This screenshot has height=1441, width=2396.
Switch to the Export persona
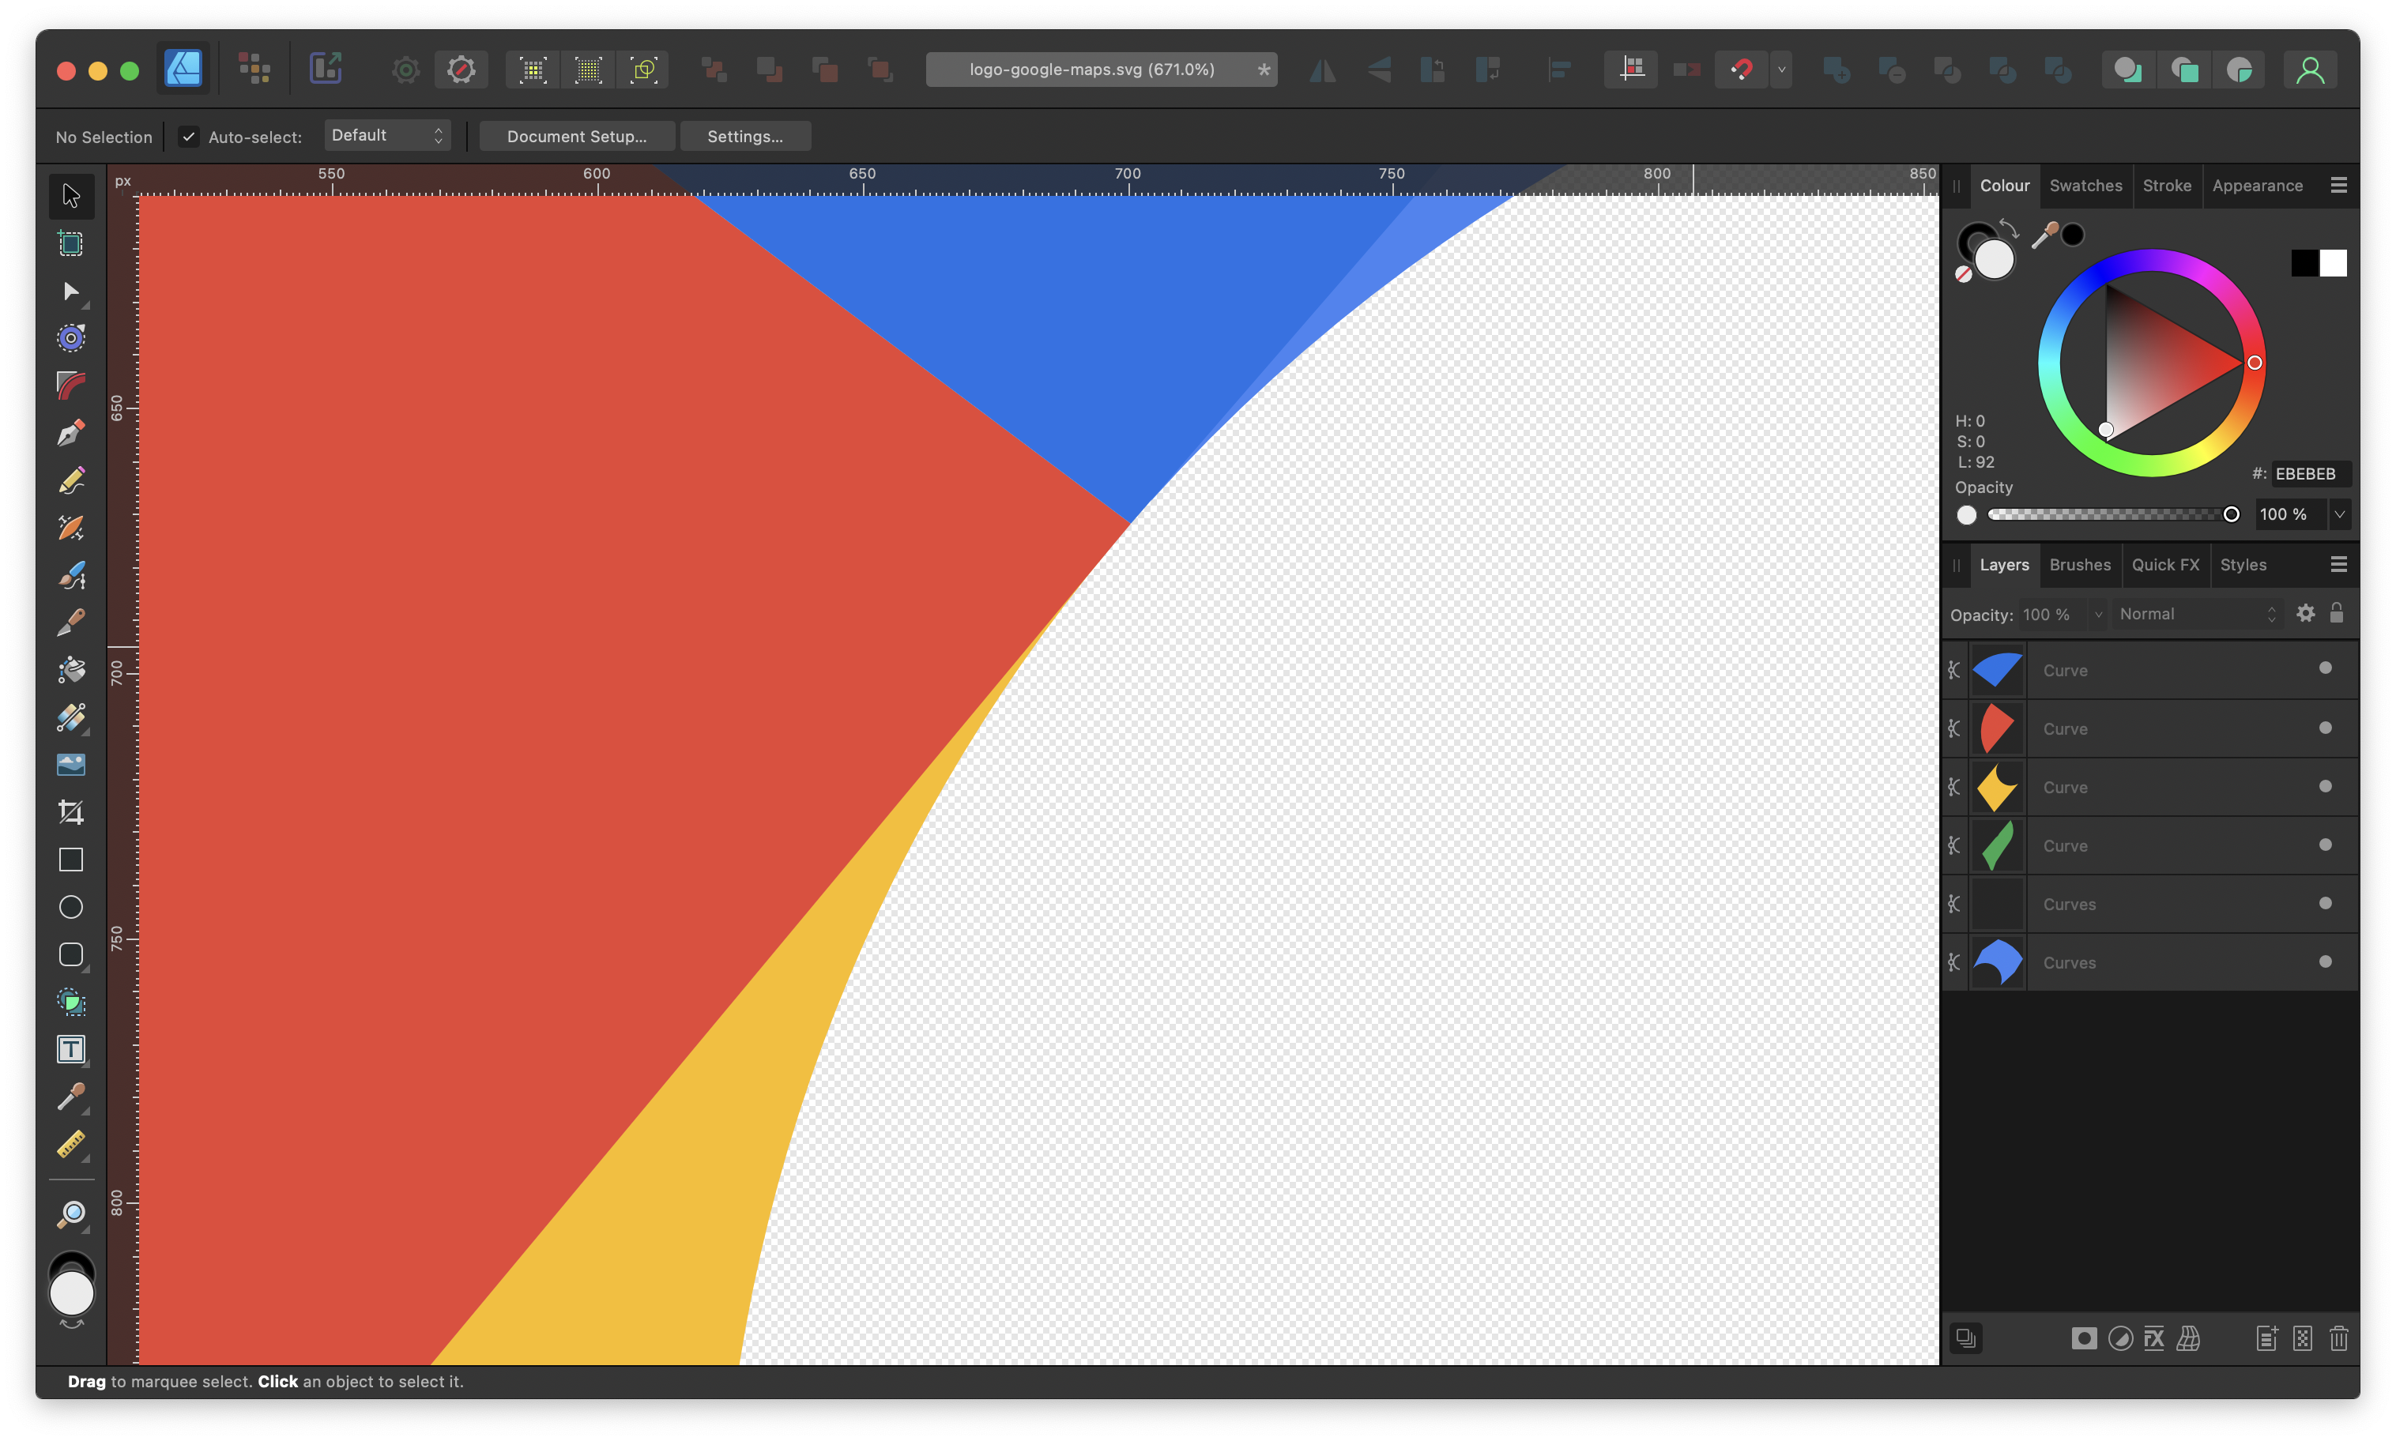tap(326, 69)
